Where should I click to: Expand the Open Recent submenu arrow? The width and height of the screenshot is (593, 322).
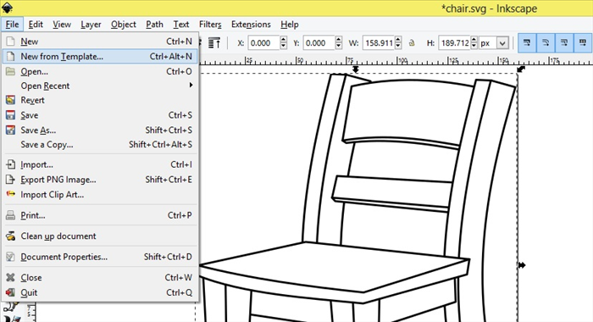[191, 85]
